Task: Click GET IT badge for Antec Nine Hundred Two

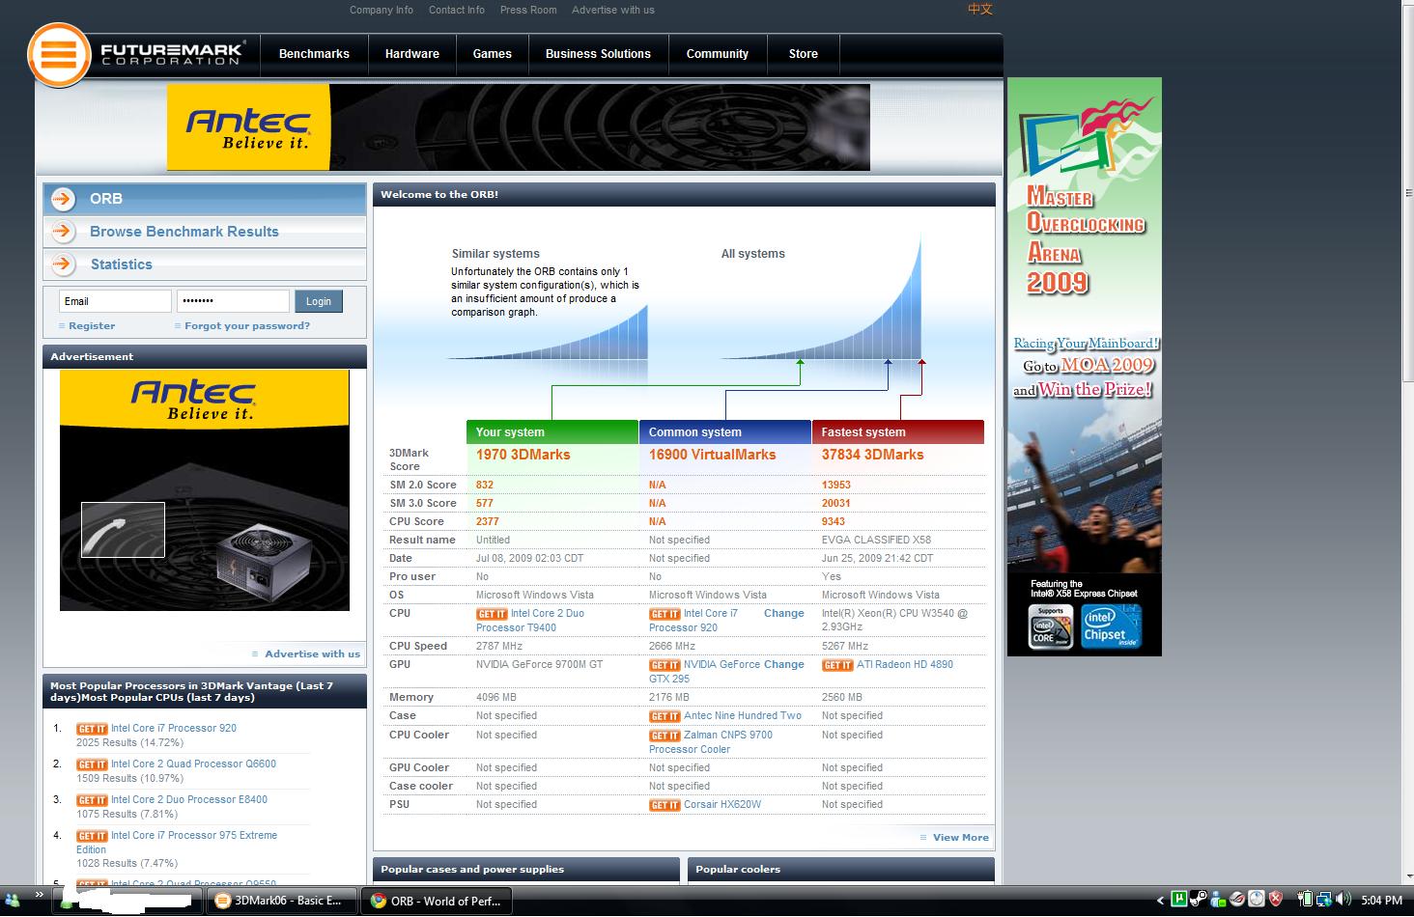Action: tap(665, 716)
